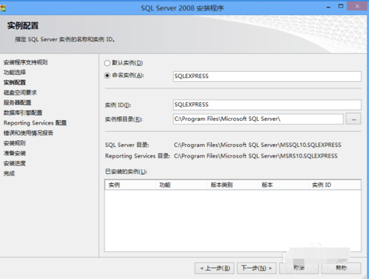
Task: Select the 安装进度 step in the sidebar
Action: tap(14, 163)
